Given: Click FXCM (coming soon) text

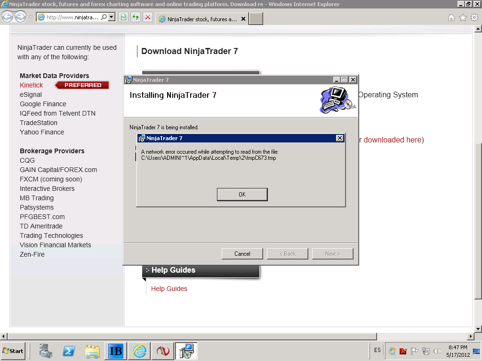Looking at the screenshot, I should (x=51, y=179).
